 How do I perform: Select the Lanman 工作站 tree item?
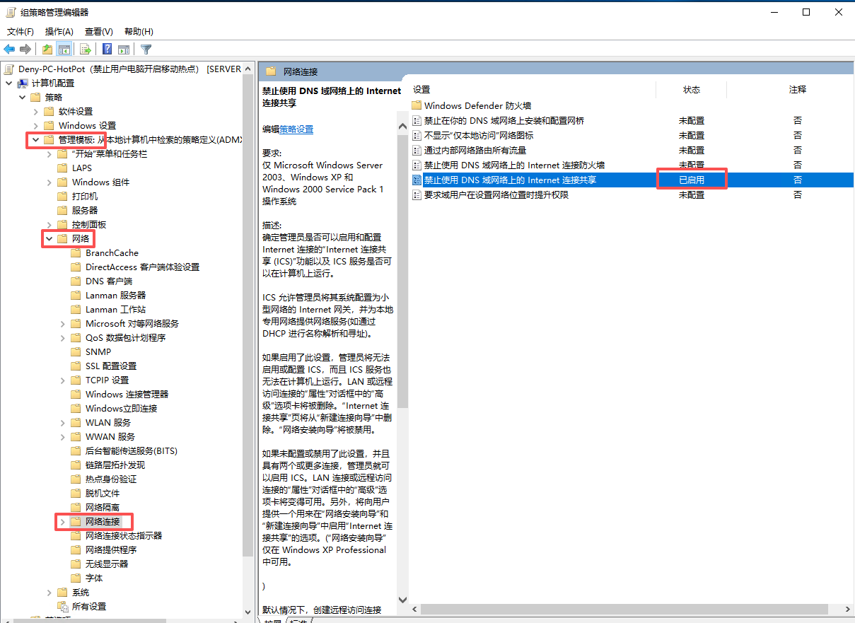(x=115, y=309)
